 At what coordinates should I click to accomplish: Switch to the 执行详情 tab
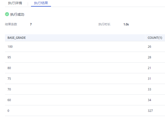click(15, 3)
